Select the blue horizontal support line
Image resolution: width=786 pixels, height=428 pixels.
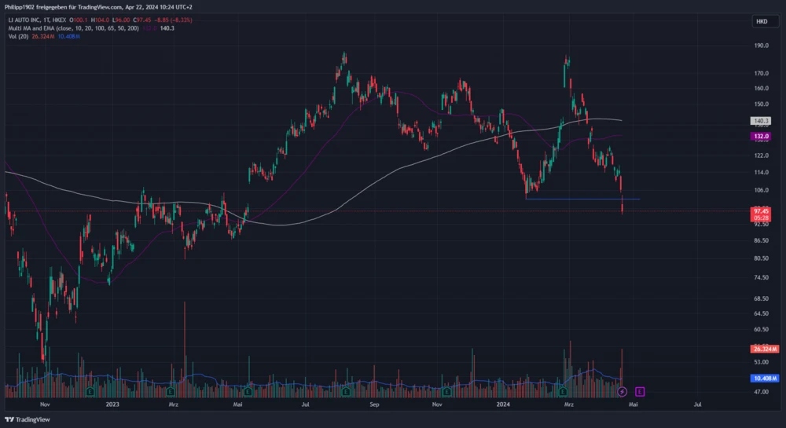point(582,199)
